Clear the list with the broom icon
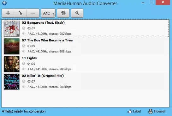Screen dimensions: 172x116 tap(21, 13)
